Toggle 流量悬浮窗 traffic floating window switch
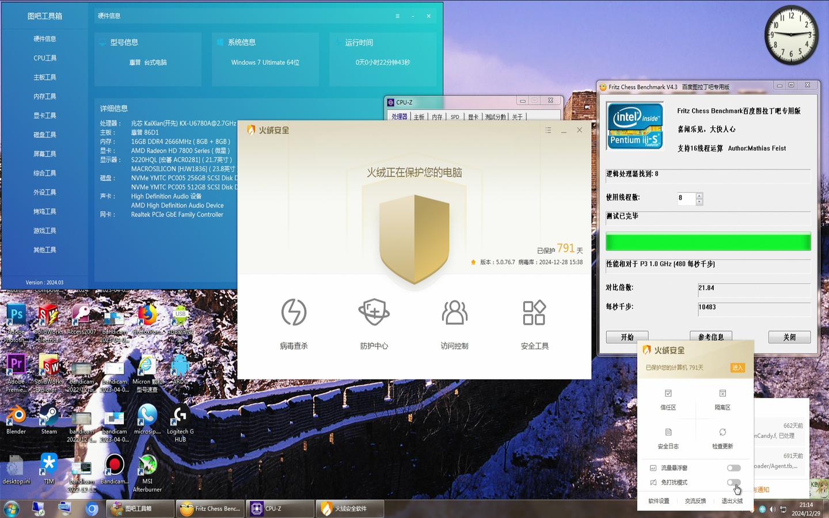829x518 pixels. coord(733,468)
